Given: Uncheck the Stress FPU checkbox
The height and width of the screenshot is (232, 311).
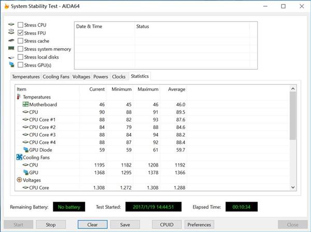Looking at the screenshot, I should (20, 33).
